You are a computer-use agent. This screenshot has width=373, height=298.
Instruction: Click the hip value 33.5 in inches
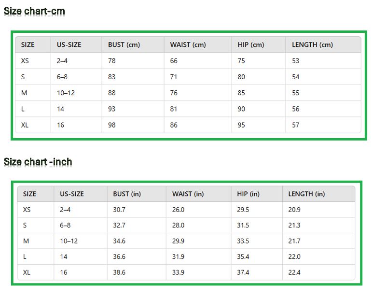pyautogui.click(x=243, y=241)
